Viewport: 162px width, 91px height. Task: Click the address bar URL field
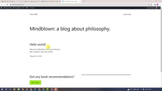coord(78,5)
